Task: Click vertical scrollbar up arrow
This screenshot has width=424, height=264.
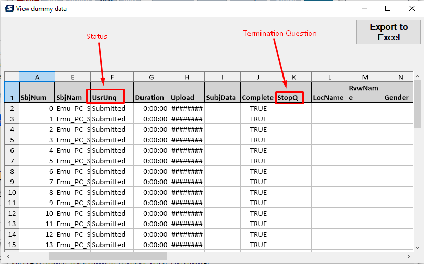Action: coord(417,77)
